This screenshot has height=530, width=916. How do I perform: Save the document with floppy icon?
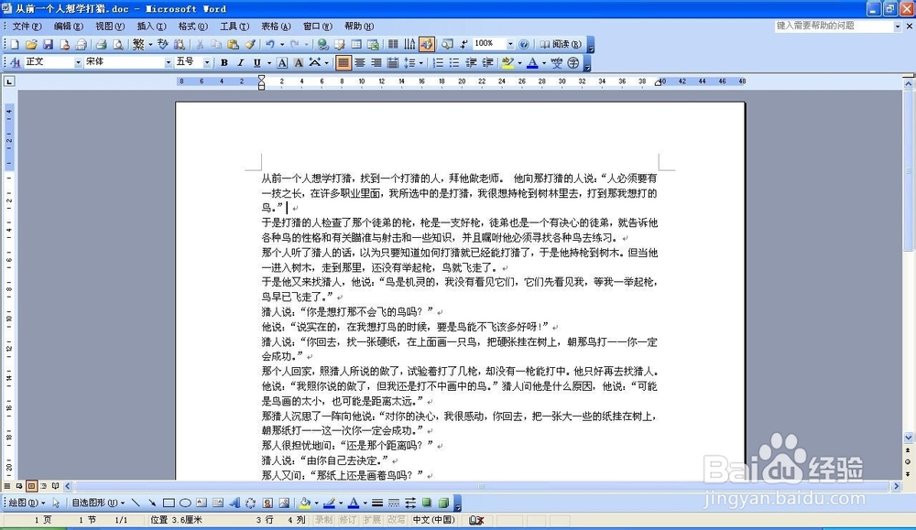[x=48, y=44]
